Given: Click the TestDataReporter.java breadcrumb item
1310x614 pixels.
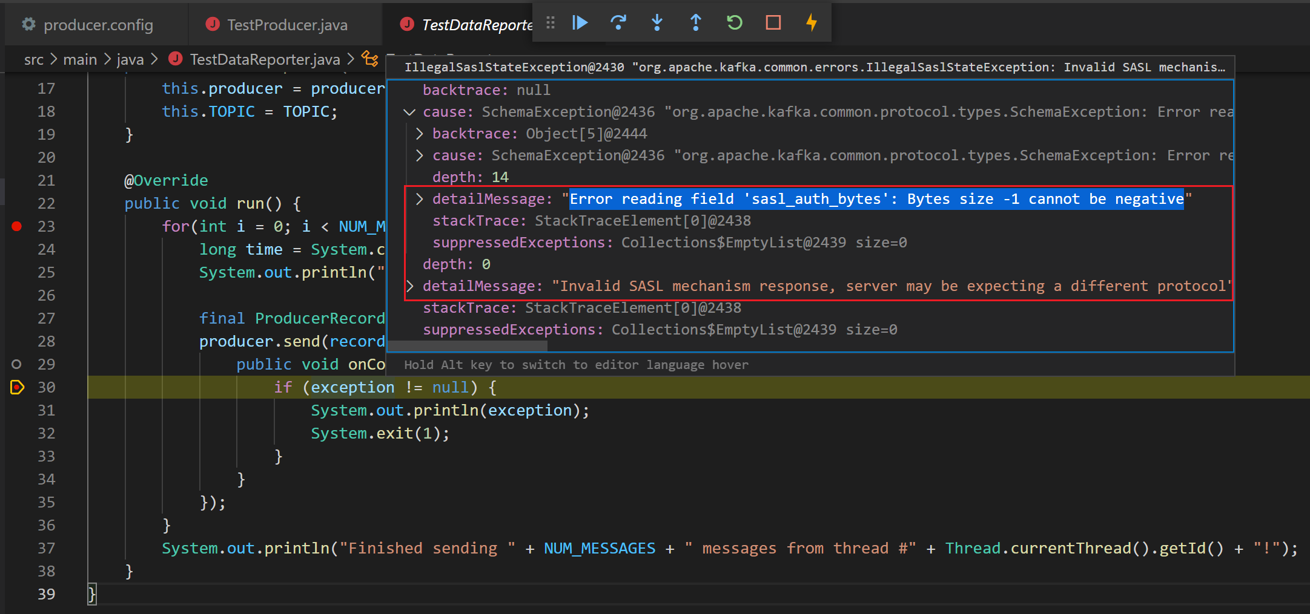Looking at the screenshot, I should click(x=264, y=59).
